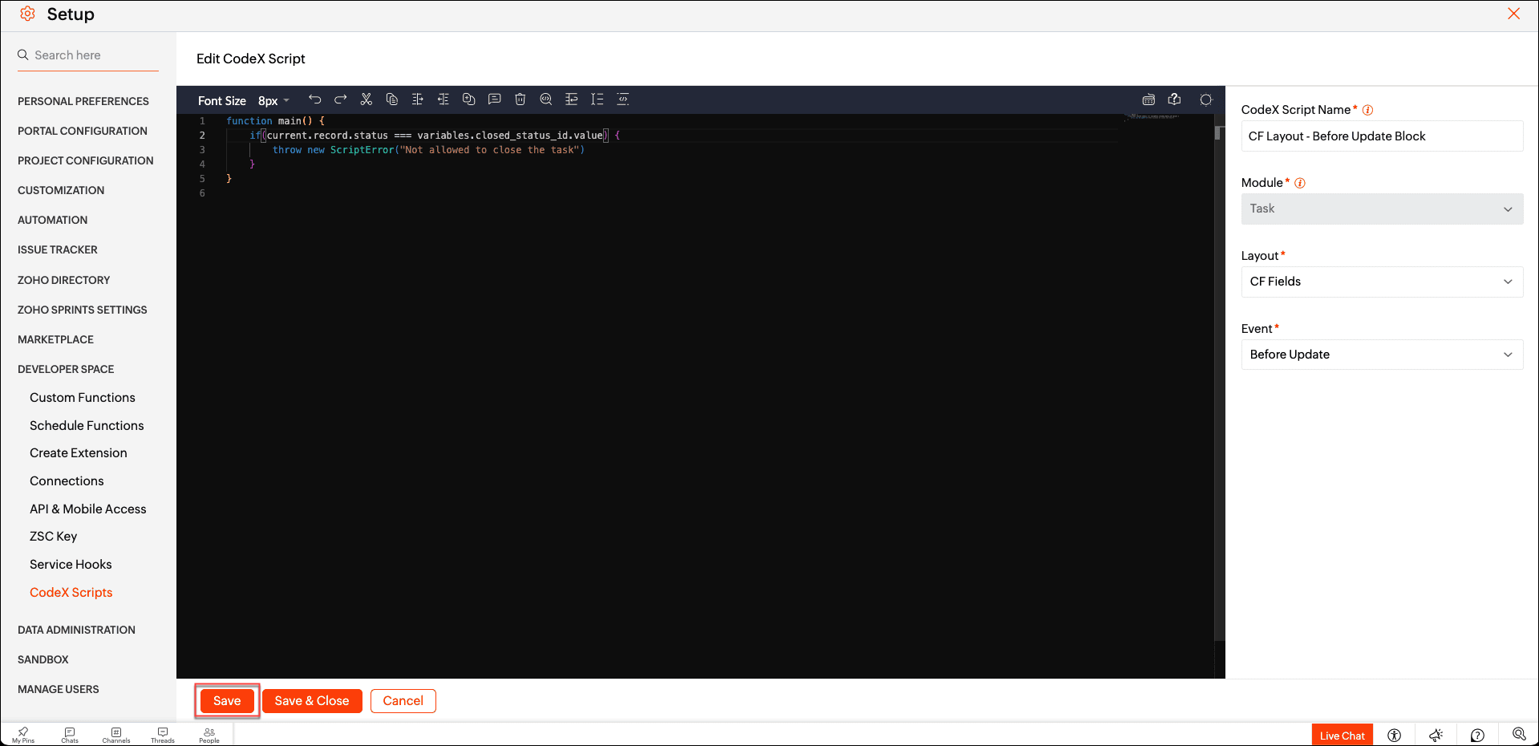
Task: Toggle word wrap in the editor toolbar
Action: (572, 99)
